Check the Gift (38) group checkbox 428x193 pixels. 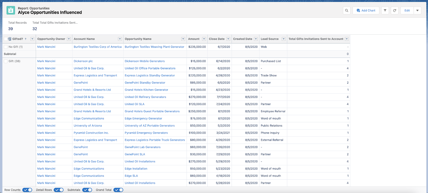[x=6, y=61]
